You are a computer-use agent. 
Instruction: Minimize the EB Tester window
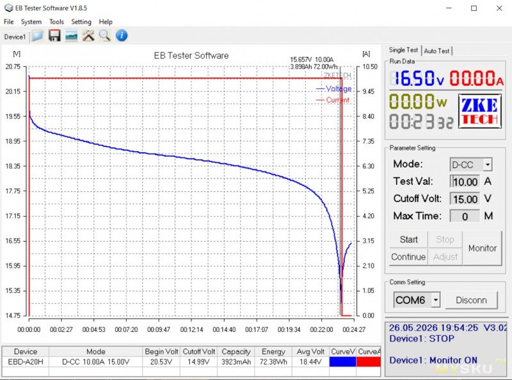click(449, 8)
